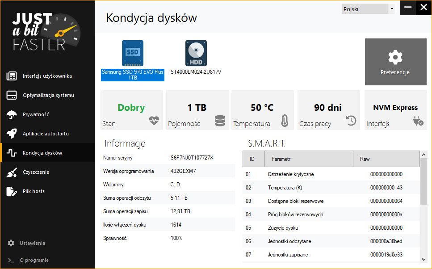Select the Temperatura (K) row
Viewport: 432px width, 269px height.
point(331,188)
